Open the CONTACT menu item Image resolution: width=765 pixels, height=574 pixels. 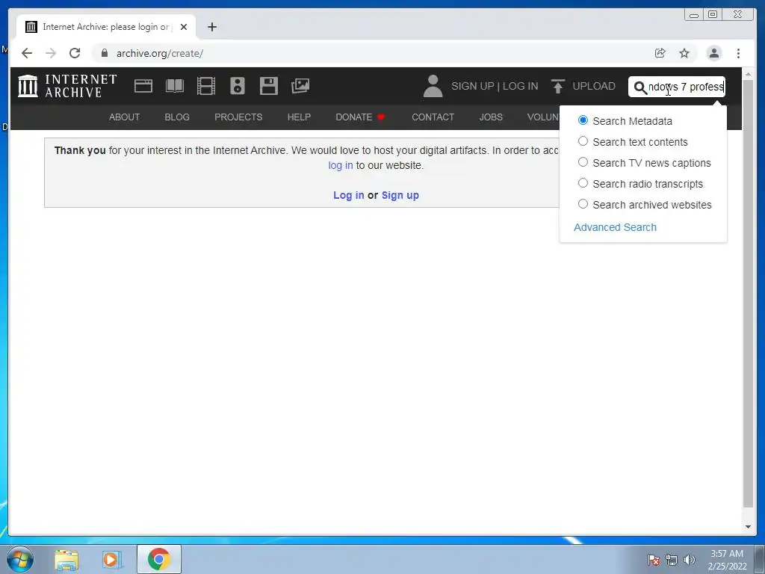(x=433, y=117)
